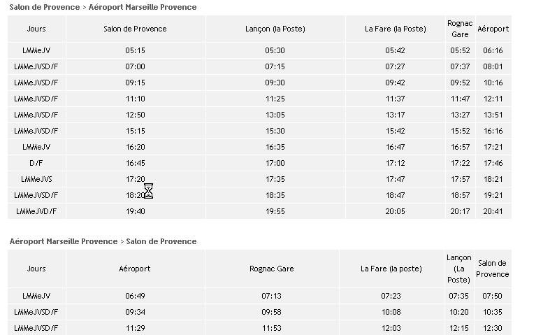
Task: Click the 'Aéroport Marseille Provence > Salon de Provence' heading
Action: [103, 241]
